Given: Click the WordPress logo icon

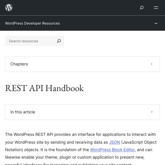Looking at the screenshot, I should (9, 7).
